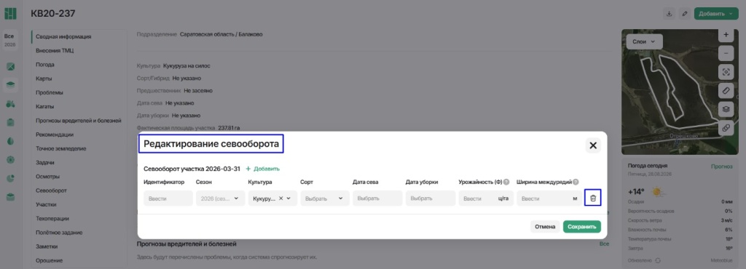The image size is (746, 269).
Task: Click the focus-on-field map icon
Action: [x=726, y=72]
